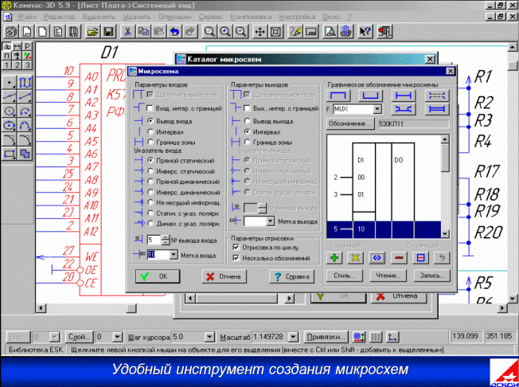Image resolution: width=519 pixels, height=387 pixels.
Task: Open the F: MUX function dropdown
Action: (377, 108)
